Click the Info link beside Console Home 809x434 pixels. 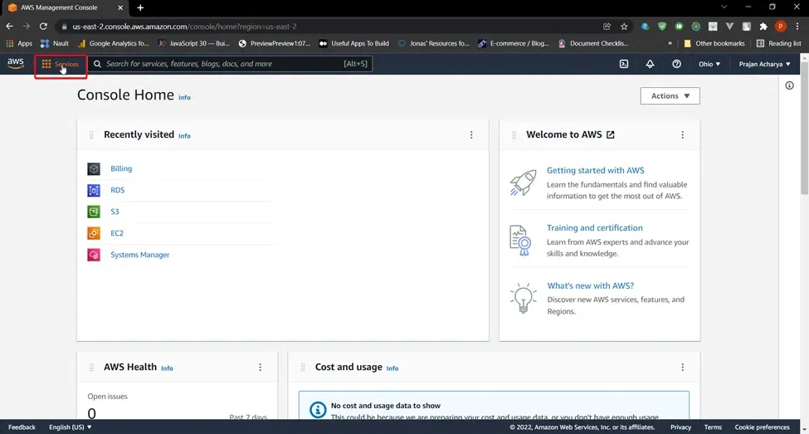point(184,98)
